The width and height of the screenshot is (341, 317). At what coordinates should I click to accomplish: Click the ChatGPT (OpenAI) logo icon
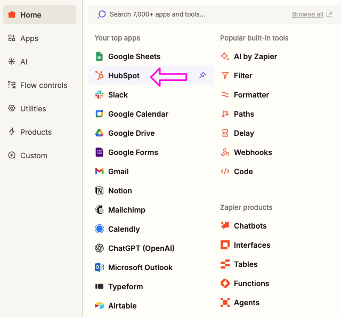(100, 248)
